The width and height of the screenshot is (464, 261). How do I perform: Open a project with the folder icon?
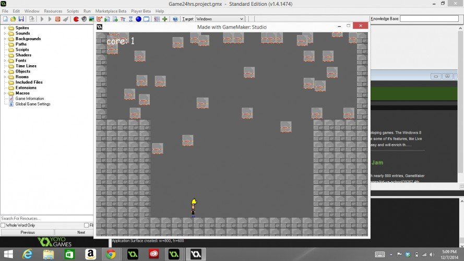point(13,19)
